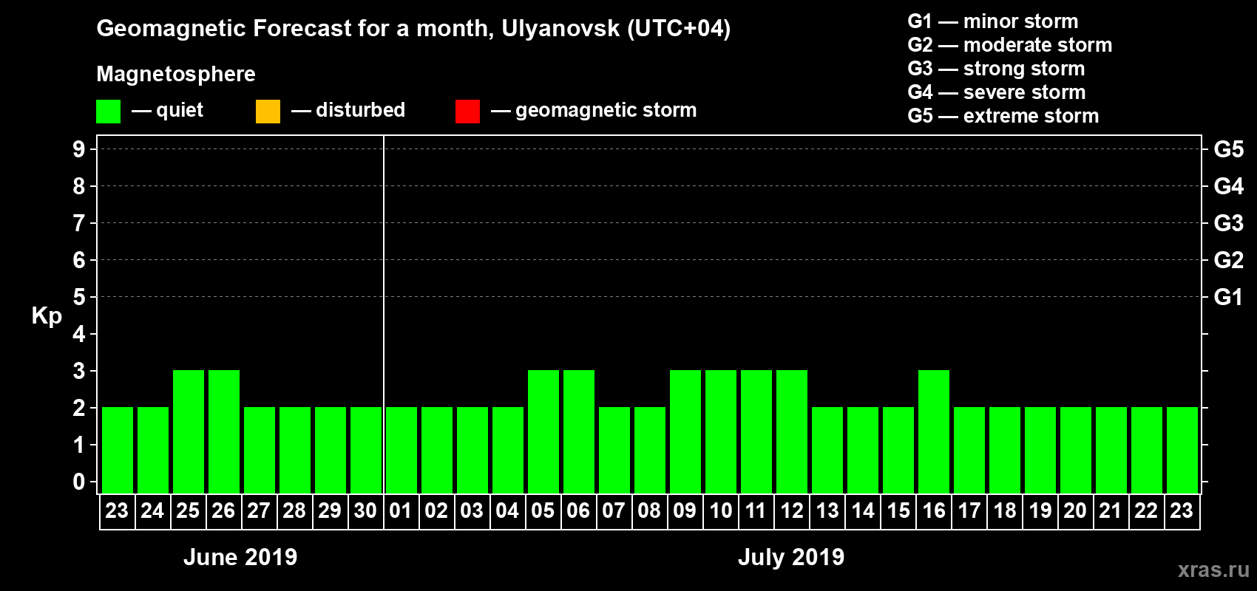The height and width of the screenshot is (591, 1257).
Task: Click the 'G3 — strong storm' legend text
Action: (x=996, y=69)
